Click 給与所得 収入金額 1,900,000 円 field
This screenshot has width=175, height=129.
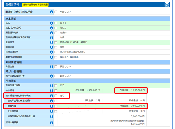pos(80,90)
